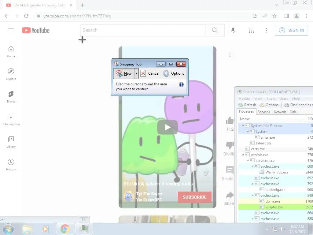Open Explore in YouTube sidebar
313x235 pixels.
(11, 74)
